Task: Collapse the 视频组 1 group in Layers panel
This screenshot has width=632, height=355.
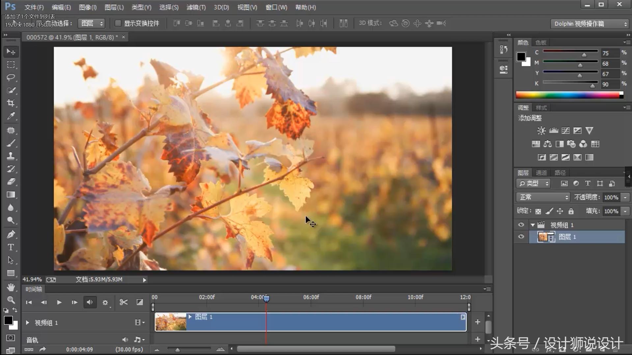Action: [x=533, y=225]
